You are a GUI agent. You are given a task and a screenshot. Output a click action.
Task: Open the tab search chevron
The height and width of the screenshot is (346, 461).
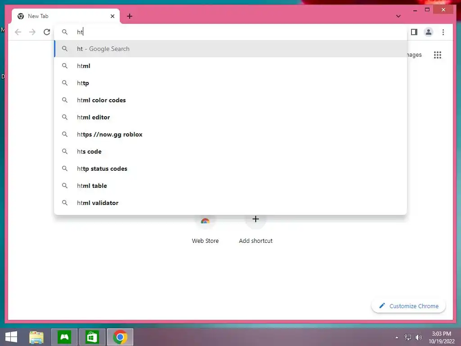point(398,16)
